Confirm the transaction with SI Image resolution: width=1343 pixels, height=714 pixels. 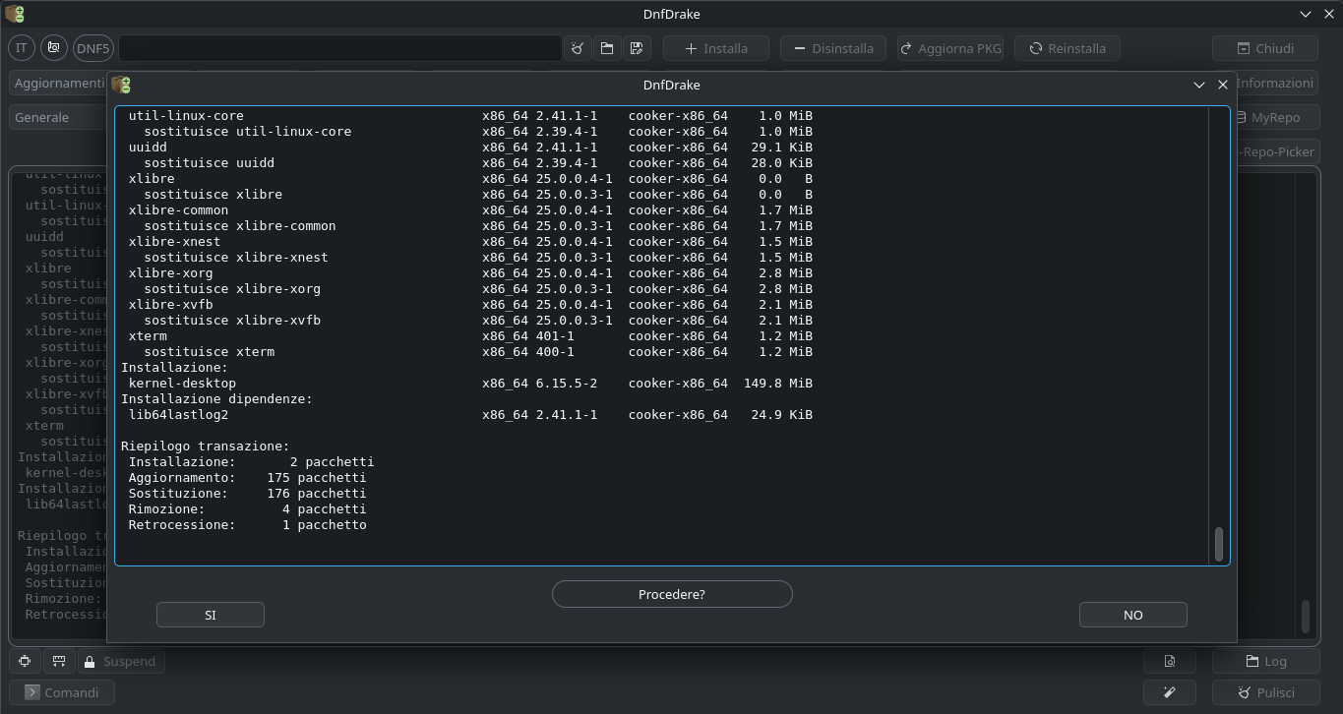point(210,615)
